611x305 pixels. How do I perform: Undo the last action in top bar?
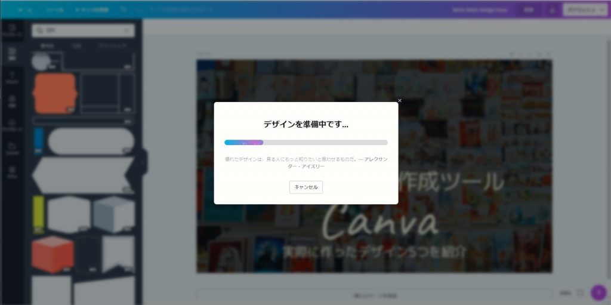(124, 10)
